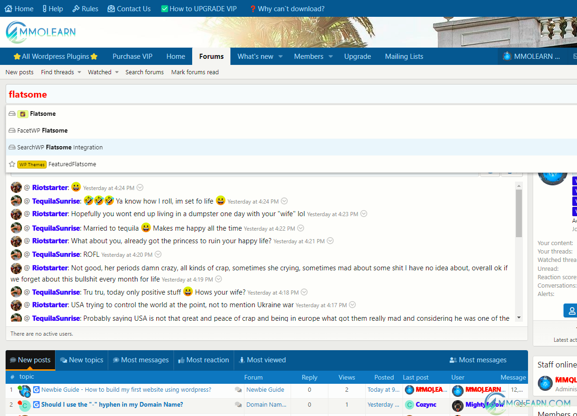This screenshot has height=416, width=577.
Task: Select the Forums navigation tab
Action: (211, 56)
